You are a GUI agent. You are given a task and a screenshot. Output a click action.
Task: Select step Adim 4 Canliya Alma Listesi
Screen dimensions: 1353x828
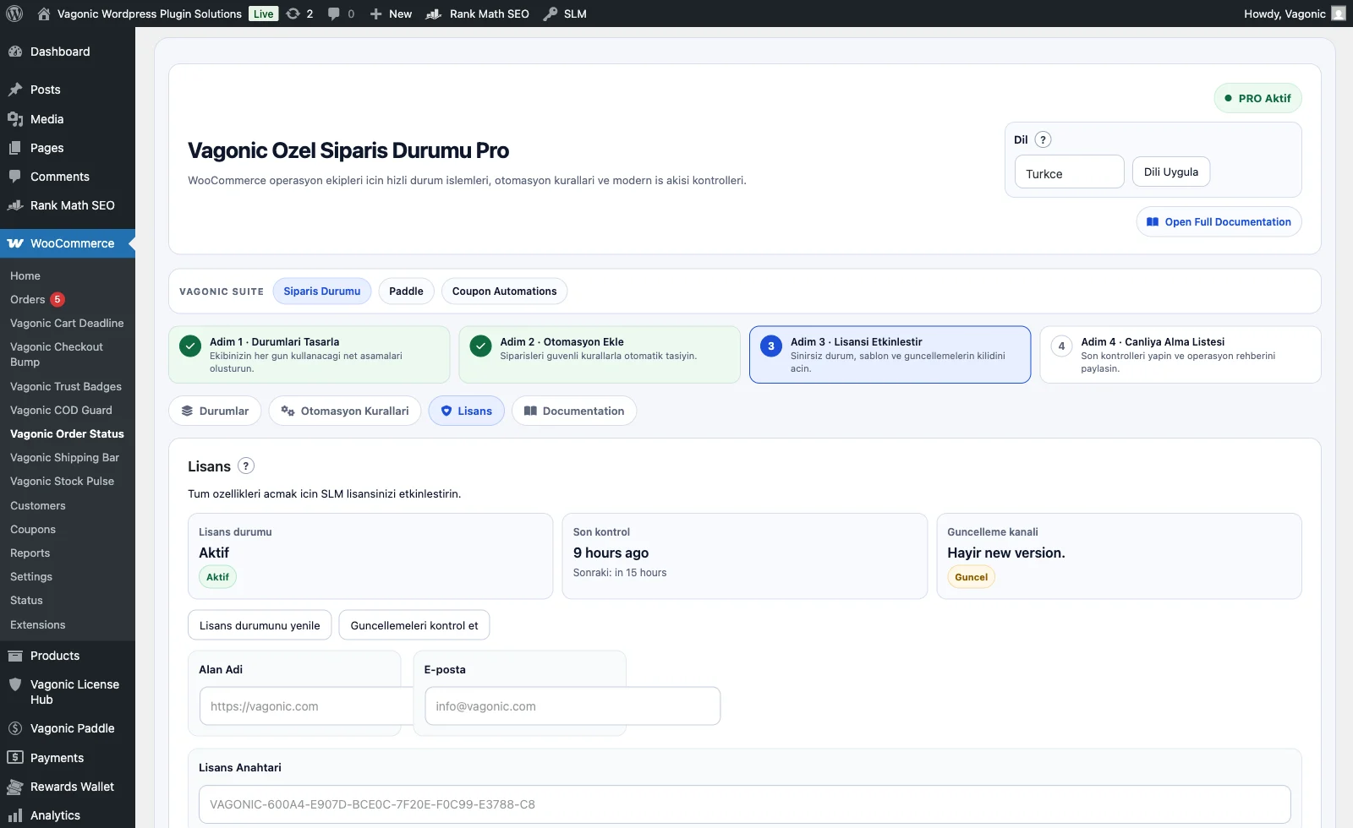point(1180,355)
